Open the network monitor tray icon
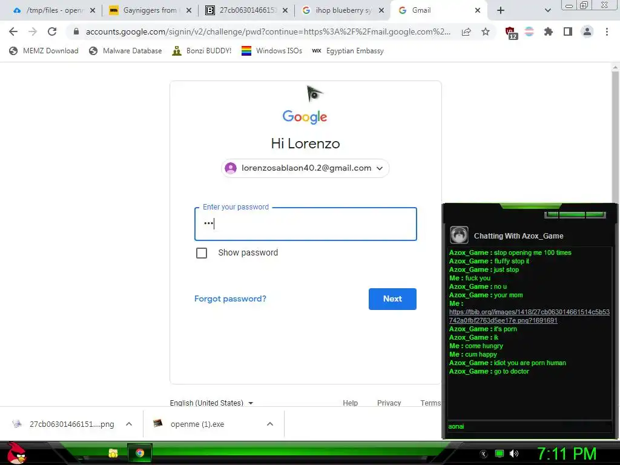 coord(500,453)
